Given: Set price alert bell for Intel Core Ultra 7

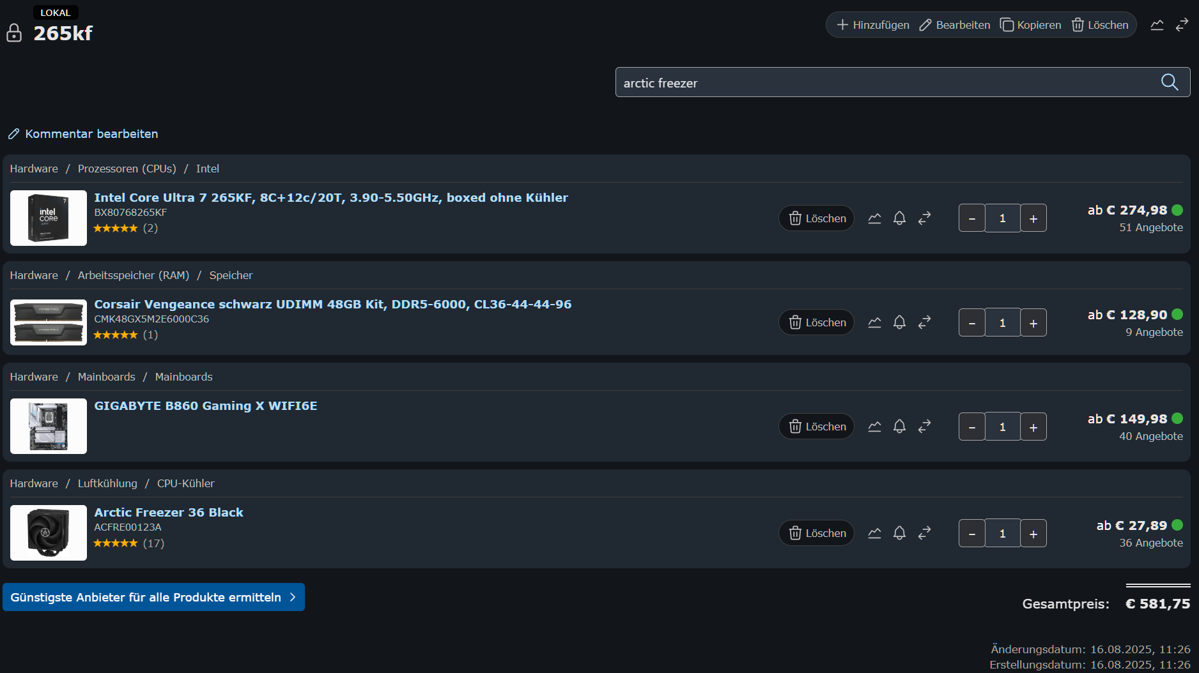Looking at the screenshot, I should [899, 218].
